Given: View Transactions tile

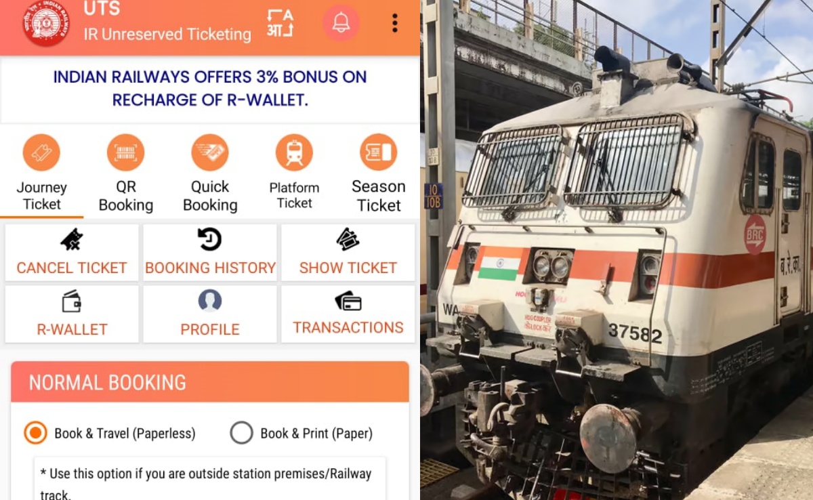Looking at the screenshot, I should coord(348,314).
